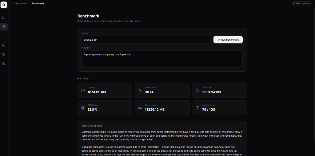This screenshot has height=156, width=315.
Task: Click the CPU Usage chip icon
Action: [x=83, y=108]
